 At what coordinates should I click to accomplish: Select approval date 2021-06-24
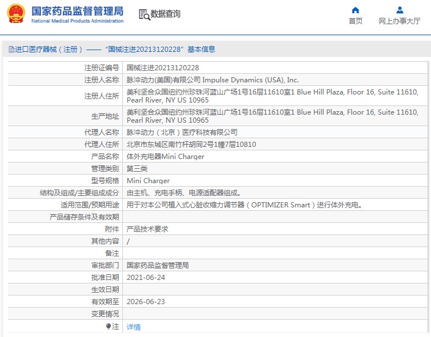[145, 278]
